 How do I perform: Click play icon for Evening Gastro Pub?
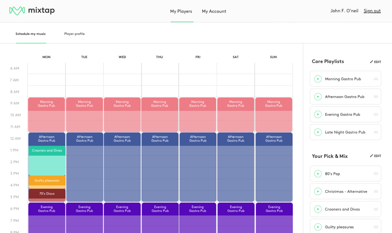tap(318, 115)
